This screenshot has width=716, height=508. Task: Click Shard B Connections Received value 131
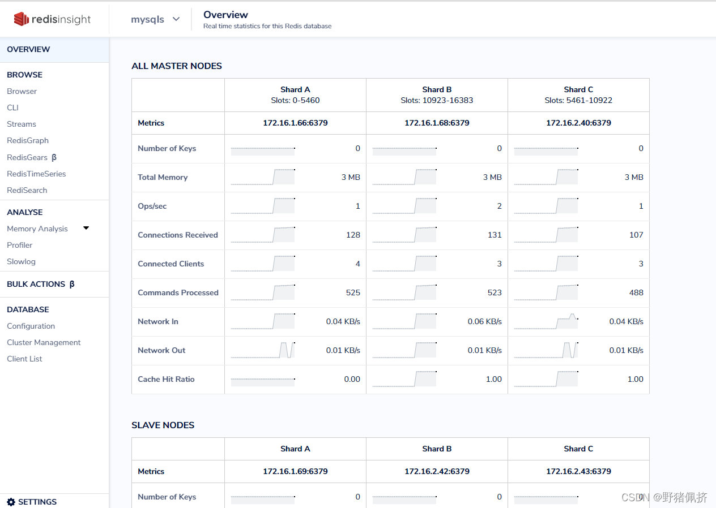click(495, 235)
